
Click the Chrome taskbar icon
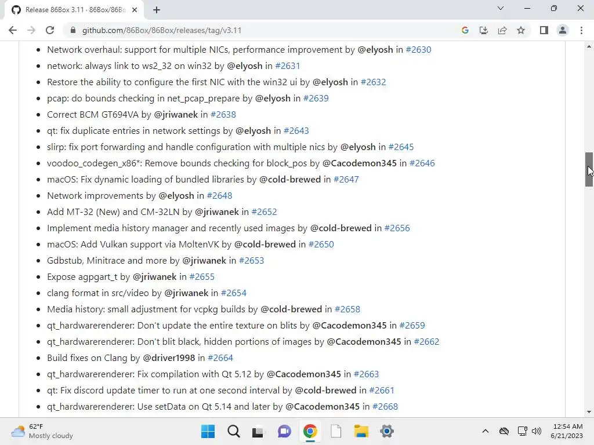tap(310, 431)
